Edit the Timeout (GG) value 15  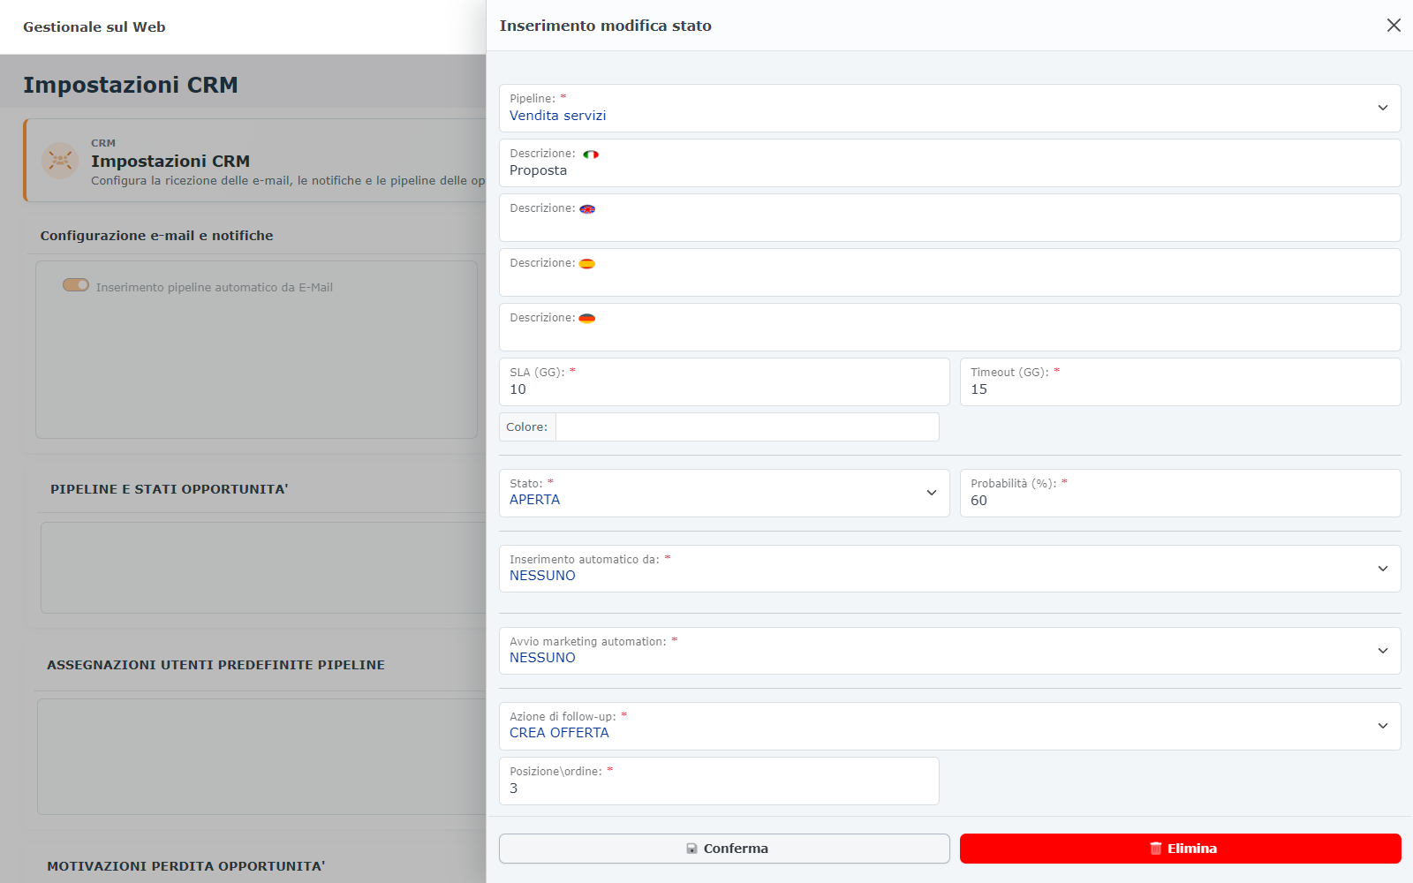[x=1181, y=381]
